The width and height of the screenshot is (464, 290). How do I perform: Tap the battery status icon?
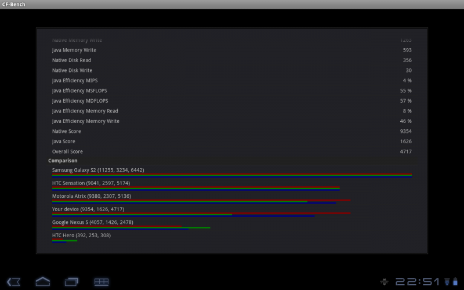[457, 281]
